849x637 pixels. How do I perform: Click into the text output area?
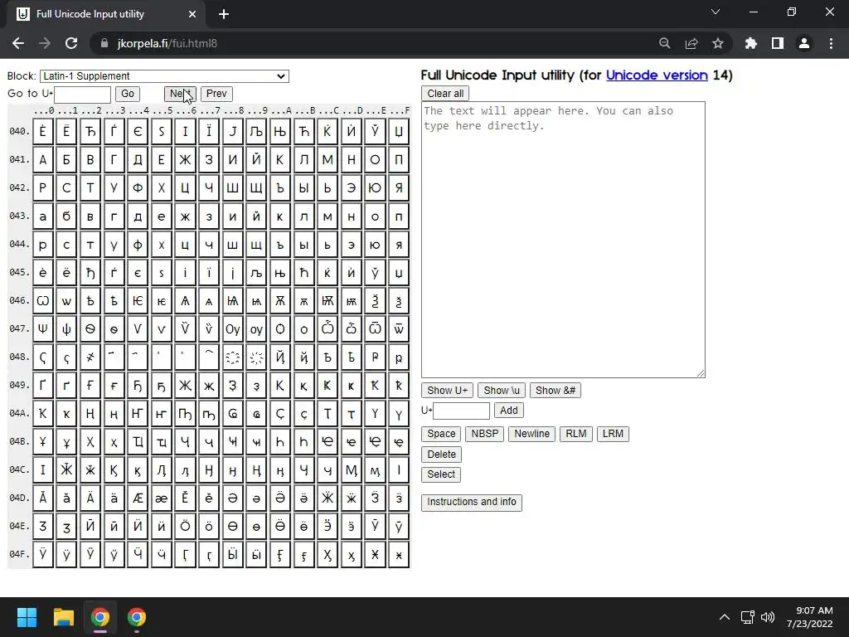point(563,240)
